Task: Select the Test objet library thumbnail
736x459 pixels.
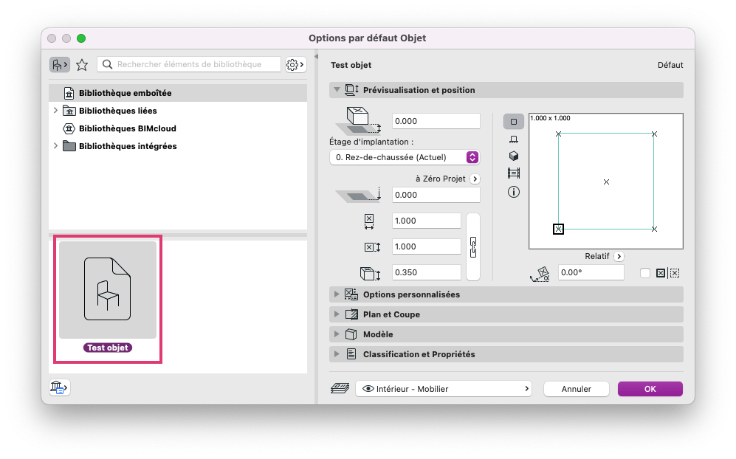Action: pos(108,297)
